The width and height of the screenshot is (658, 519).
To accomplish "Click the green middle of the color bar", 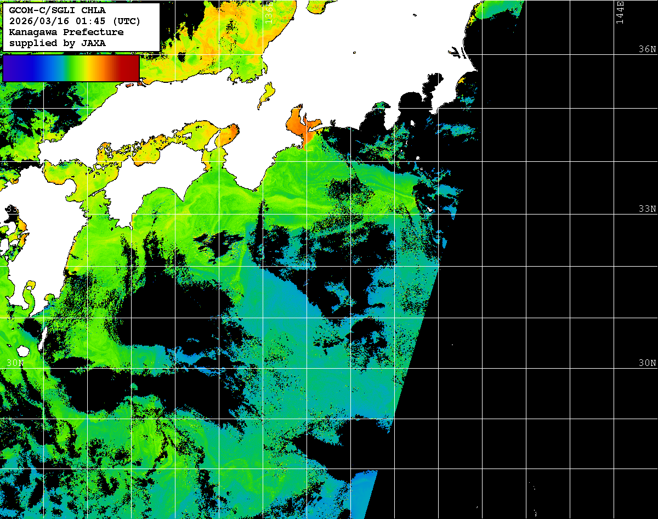I will (x=71, y=67).
